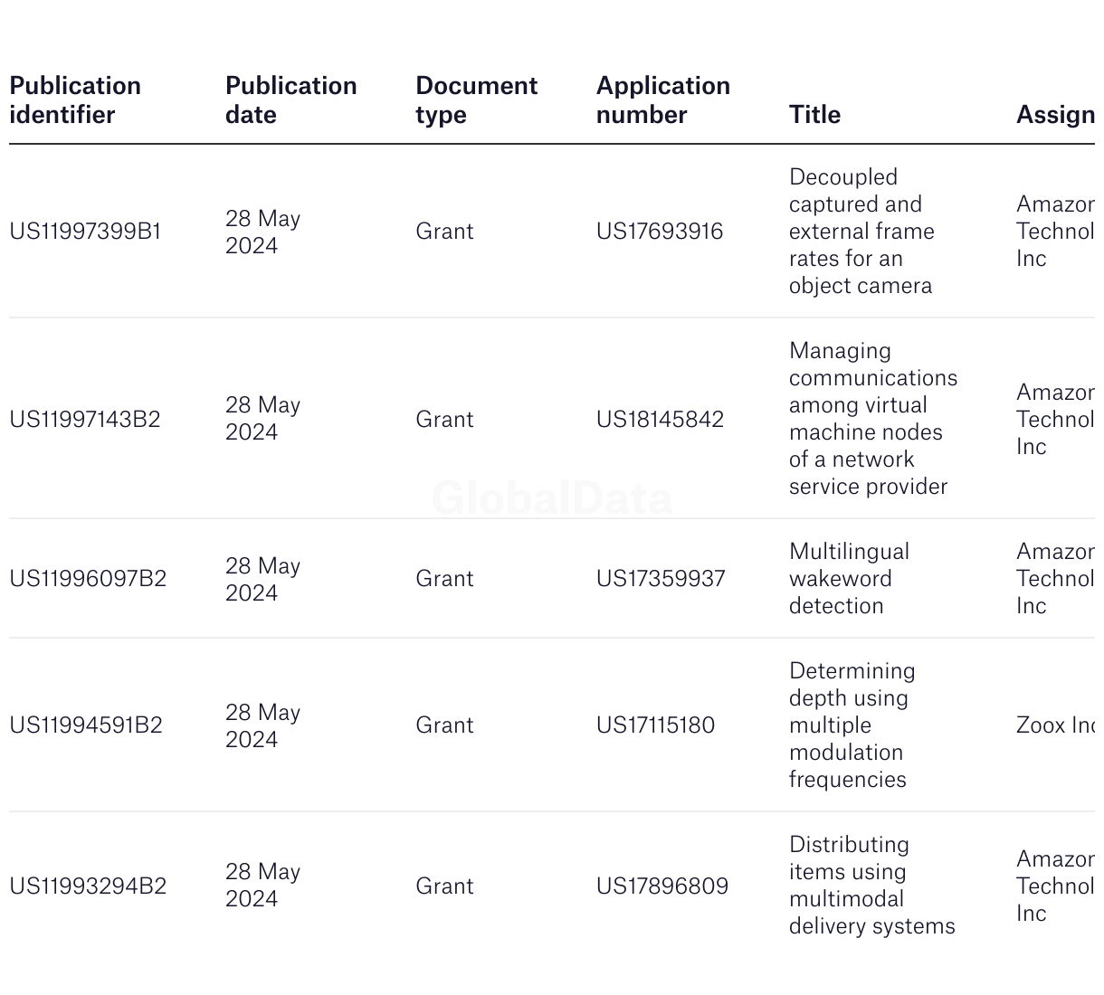The width and height of the screenshot is (1104, 995).
Task: Click the Multilingual wakeword detection title
Action: [x=850, y=579]
